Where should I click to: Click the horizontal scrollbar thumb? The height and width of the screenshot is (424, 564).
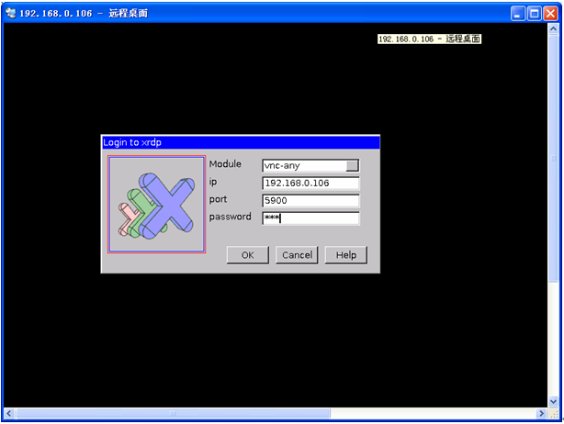(x=173, y=413)
